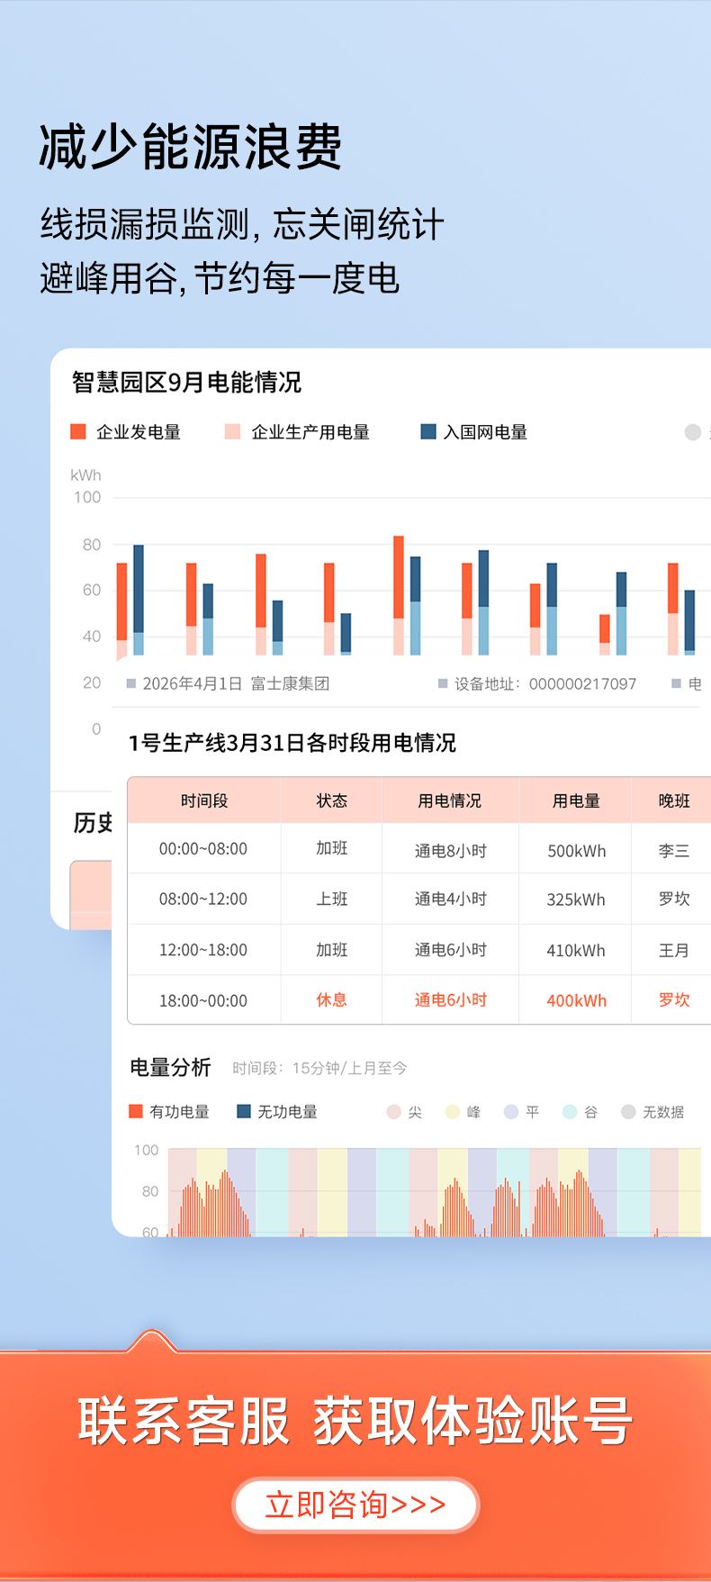Toggle the 峰 period legend dot
The image size is (711, 1582).
(453, 1112)
